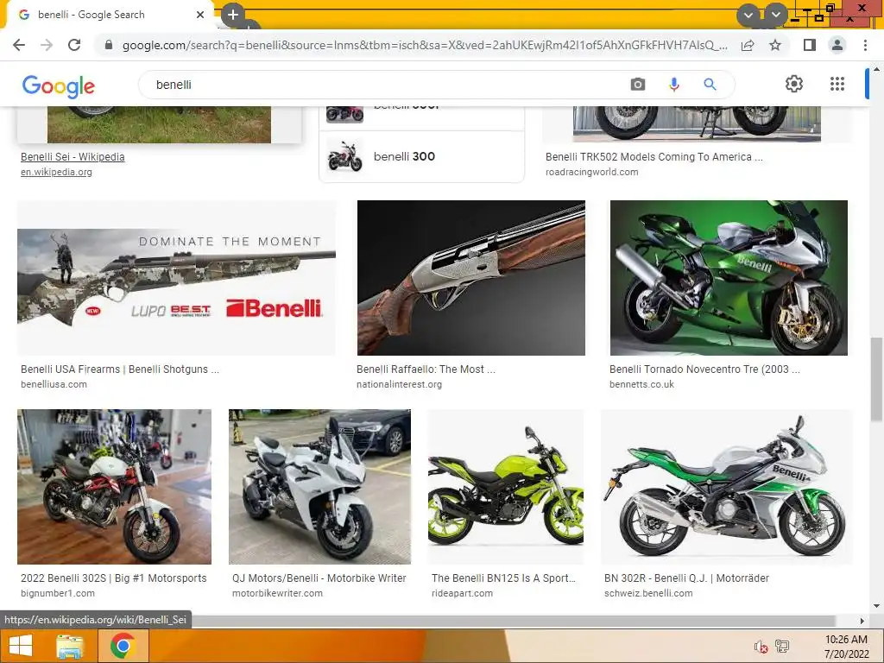
Task: Visit bignumber1.com source
Action: [x=58, y=593]
